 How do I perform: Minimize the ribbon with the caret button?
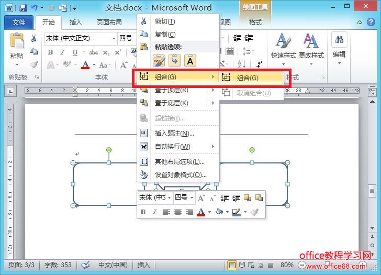360,23
